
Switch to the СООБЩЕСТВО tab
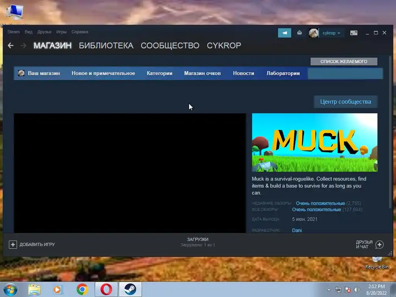coord(170,46)
